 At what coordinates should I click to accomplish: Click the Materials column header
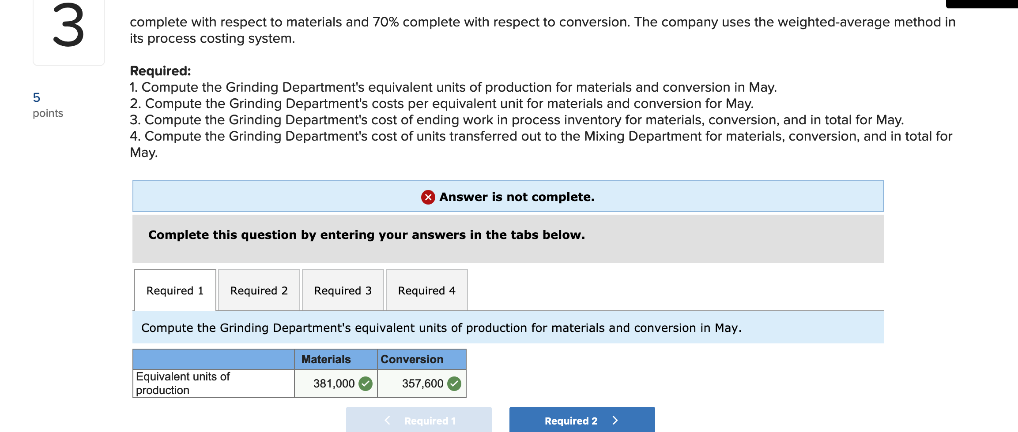[x=325, y=359]
